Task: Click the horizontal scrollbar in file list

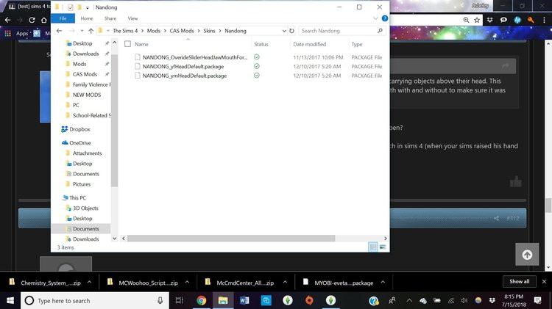Action: [x=231, y=239]
